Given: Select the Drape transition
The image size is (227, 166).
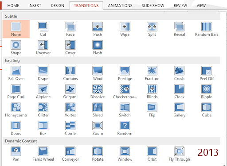Looking at the screenshot, I should (43, 73).
